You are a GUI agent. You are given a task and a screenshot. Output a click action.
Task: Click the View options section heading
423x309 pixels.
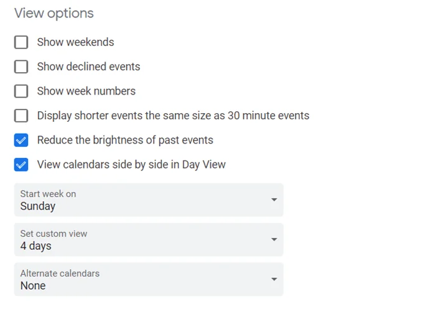pyautogui.click(x=54, y=14)
